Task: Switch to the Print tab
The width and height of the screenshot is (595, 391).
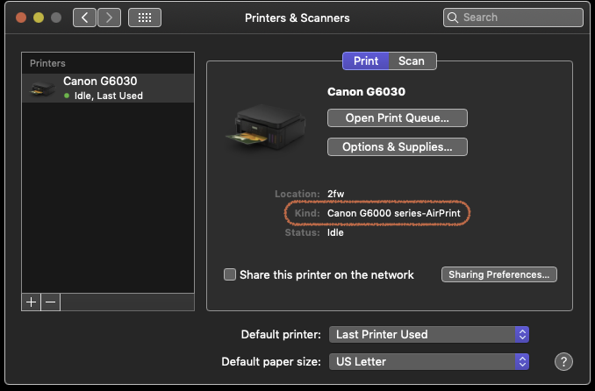Action: 365,60
